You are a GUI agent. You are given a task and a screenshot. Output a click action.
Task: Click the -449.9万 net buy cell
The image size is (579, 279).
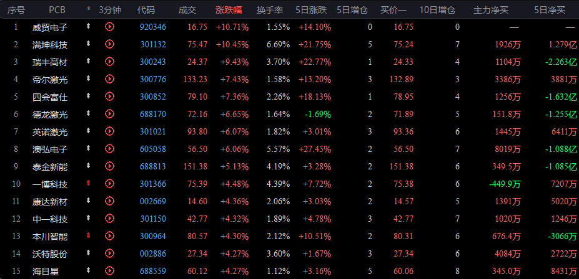[505, 184]
